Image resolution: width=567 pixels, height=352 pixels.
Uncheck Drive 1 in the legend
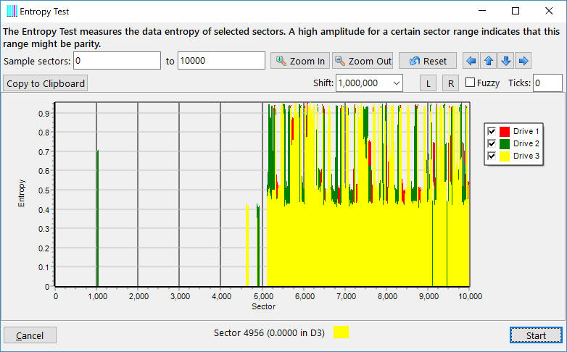(492, 131)
